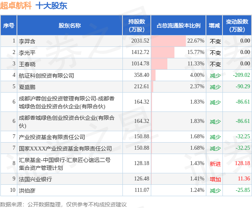Click the 1.24% percentage value

(x=197, y=190)
